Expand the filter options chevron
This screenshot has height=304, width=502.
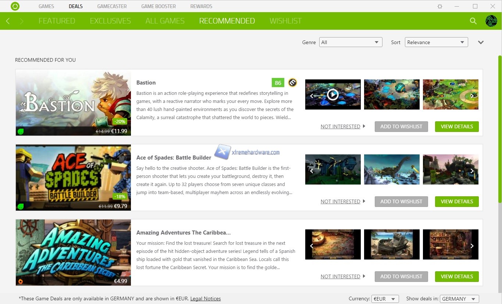(x=481, y=42)
